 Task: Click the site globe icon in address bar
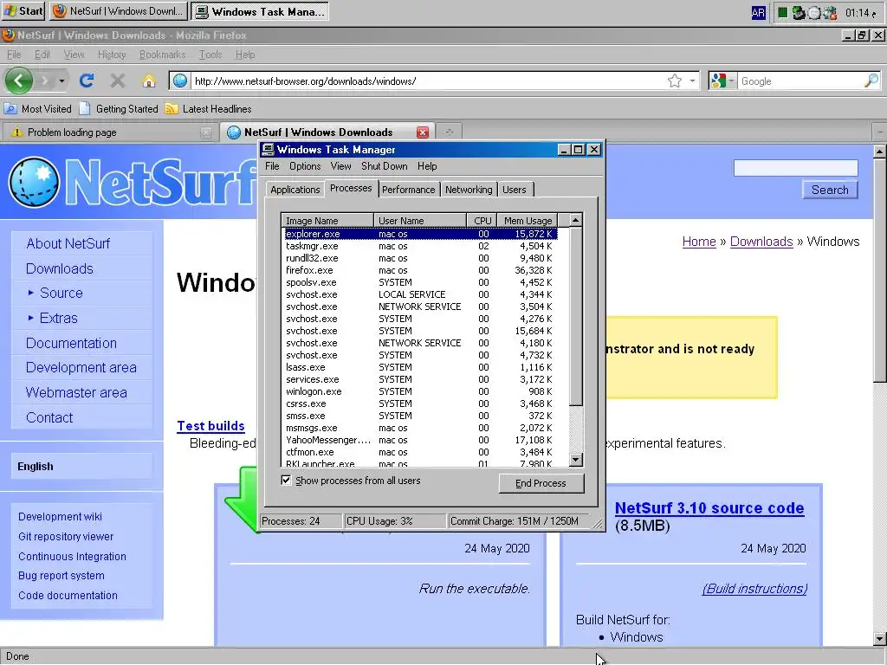tap(180, 81)
